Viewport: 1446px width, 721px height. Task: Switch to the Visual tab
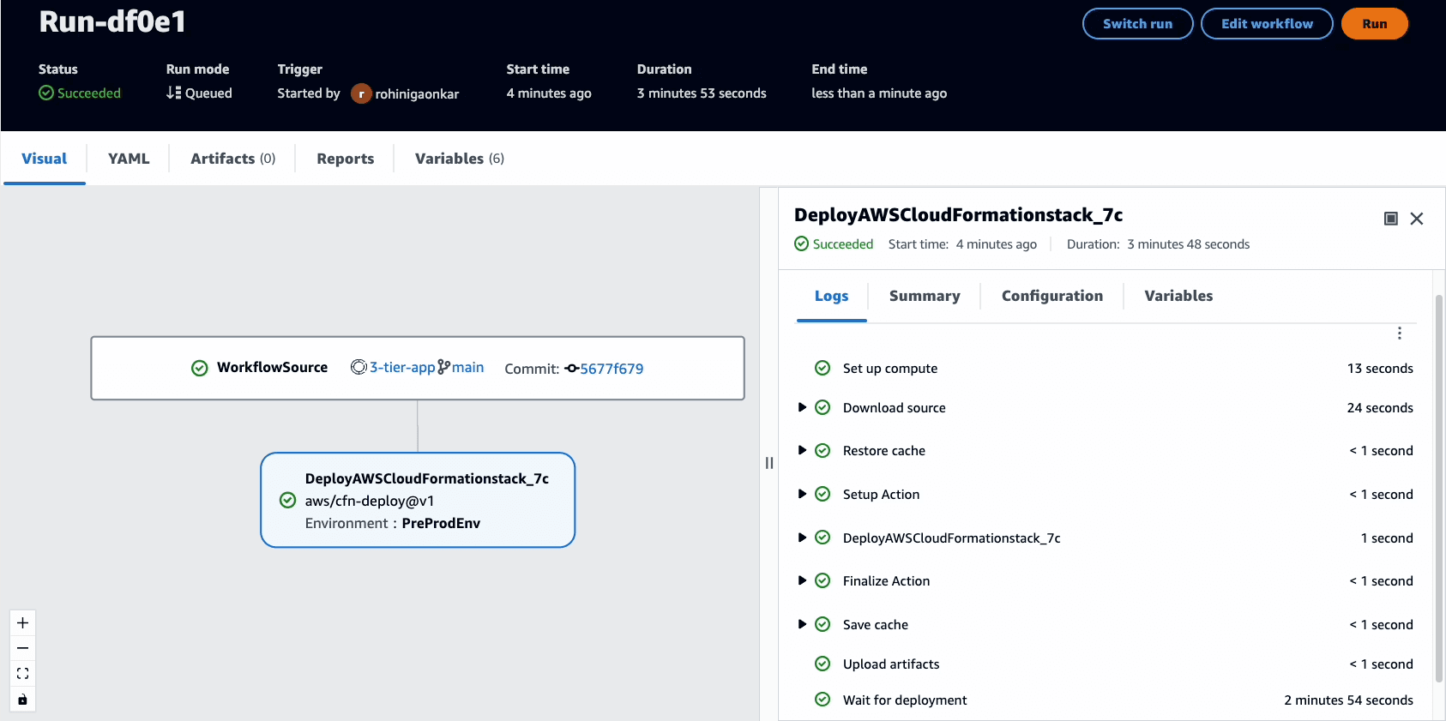point(45,159)
